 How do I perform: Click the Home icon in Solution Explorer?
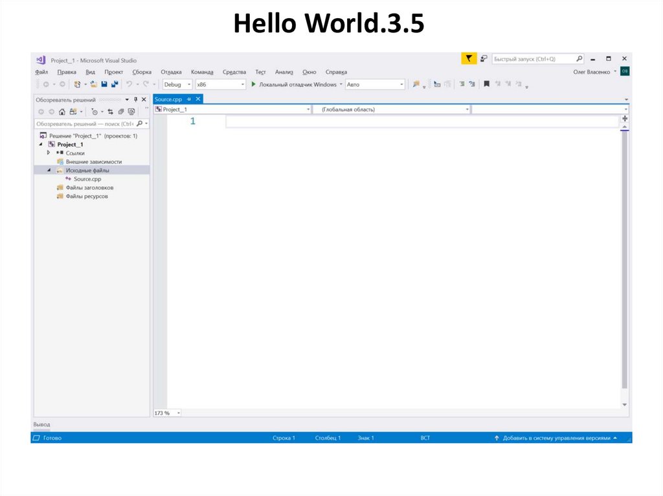(62, 112)
